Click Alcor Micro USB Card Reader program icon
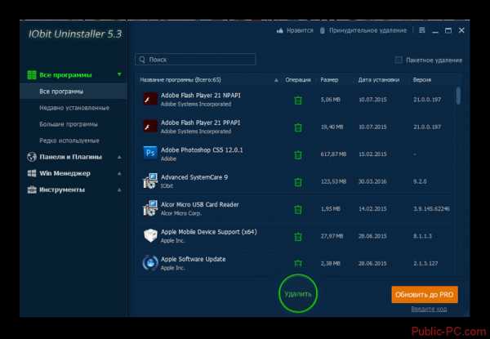The width and height of the screenshot is (490, 339). 150,208
